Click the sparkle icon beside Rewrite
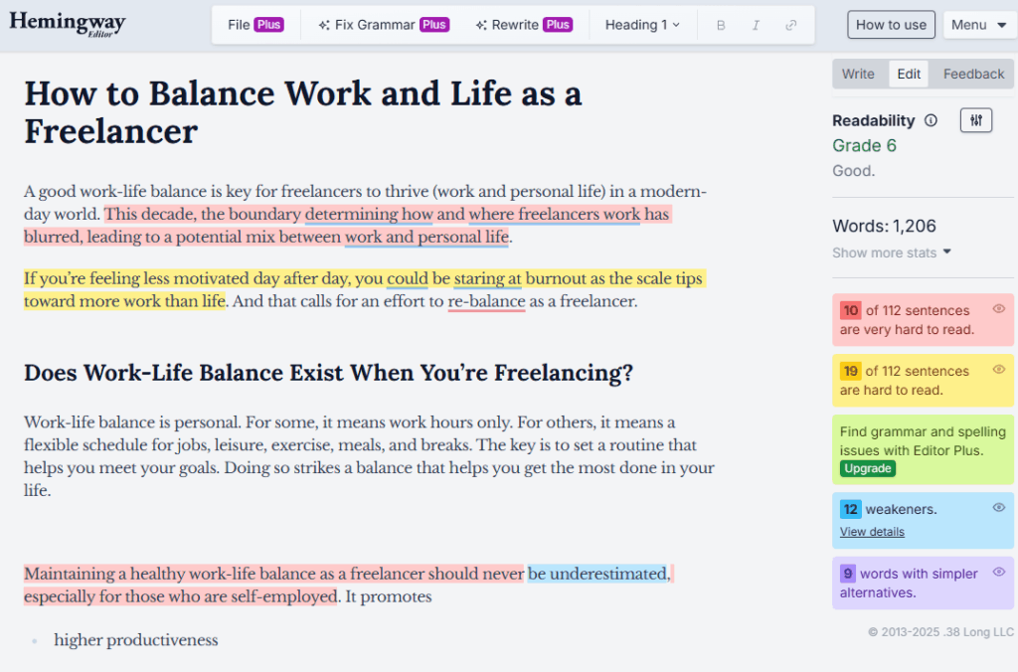The width and height of the screenshot is (1018, 672). [x=481, y=25]
